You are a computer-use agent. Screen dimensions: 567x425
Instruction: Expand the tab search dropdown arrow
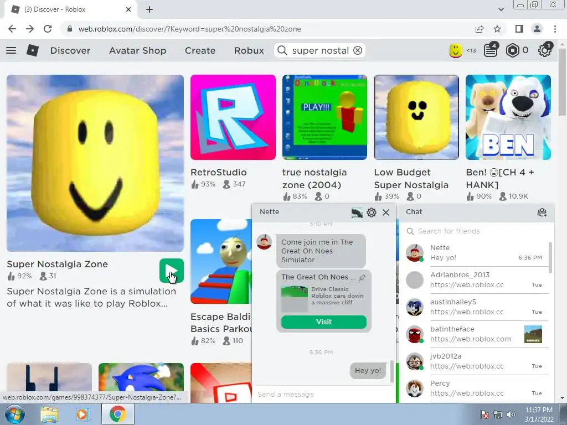(501, 9)
